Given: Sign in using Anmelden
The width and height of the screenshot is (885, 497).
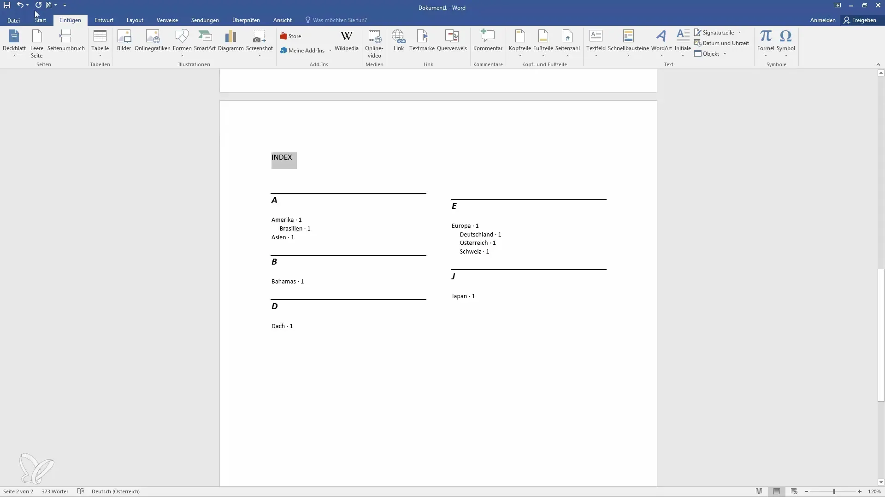Looking at the screenshot, I should click(823, 20).
